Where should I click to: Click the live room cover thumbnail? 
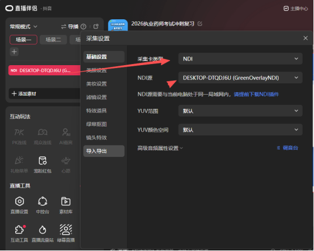pos(118,25)
